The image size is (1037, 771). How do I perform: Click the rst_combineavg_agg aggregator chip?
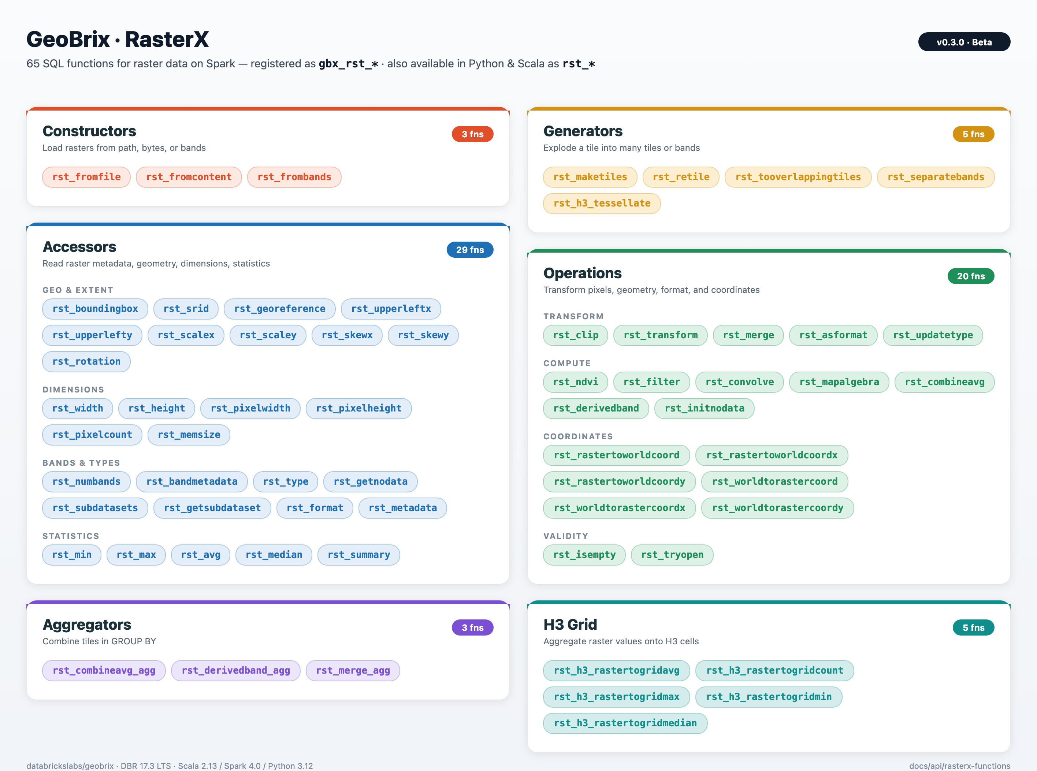(x=104, y=671)
